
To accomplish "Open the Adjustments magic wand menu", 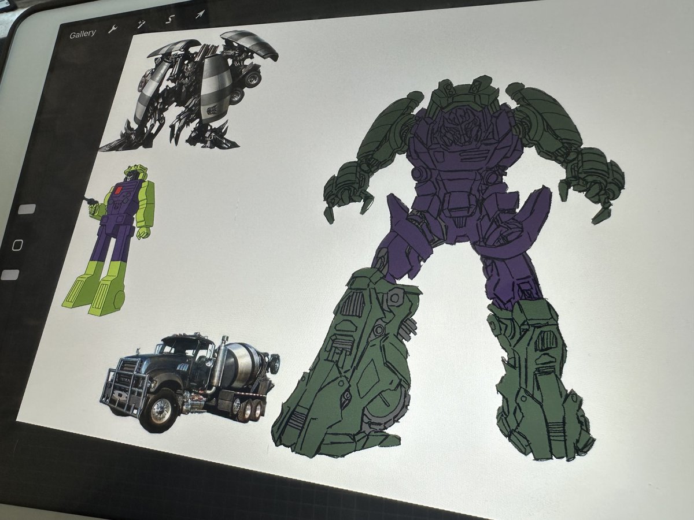I will tap(142, 24).
